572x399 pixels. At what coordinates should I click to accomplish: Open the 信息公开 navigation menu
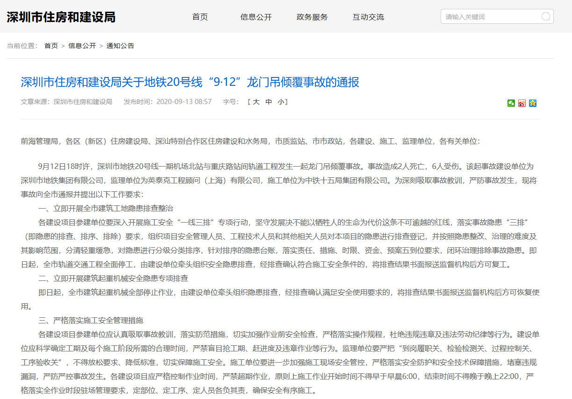(x=256, y=17)
